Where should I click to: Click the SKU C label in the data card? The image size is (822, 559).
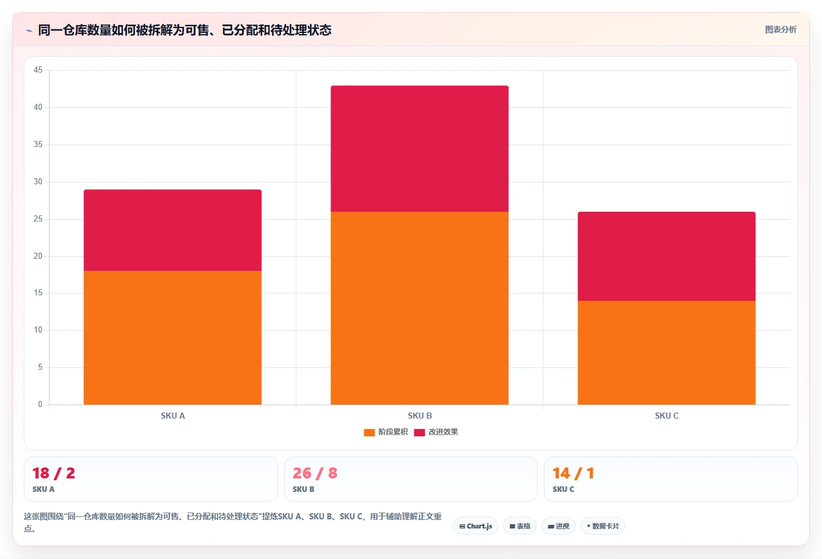tap(563, 489)
